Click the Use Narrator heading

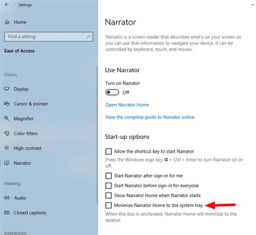(122, 70)
